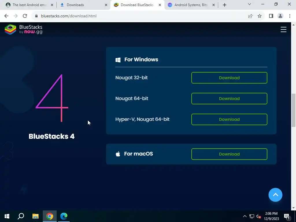
Task: Download Hyper-V, Nougat 64-bit version
Action: [x=229, y=119]
